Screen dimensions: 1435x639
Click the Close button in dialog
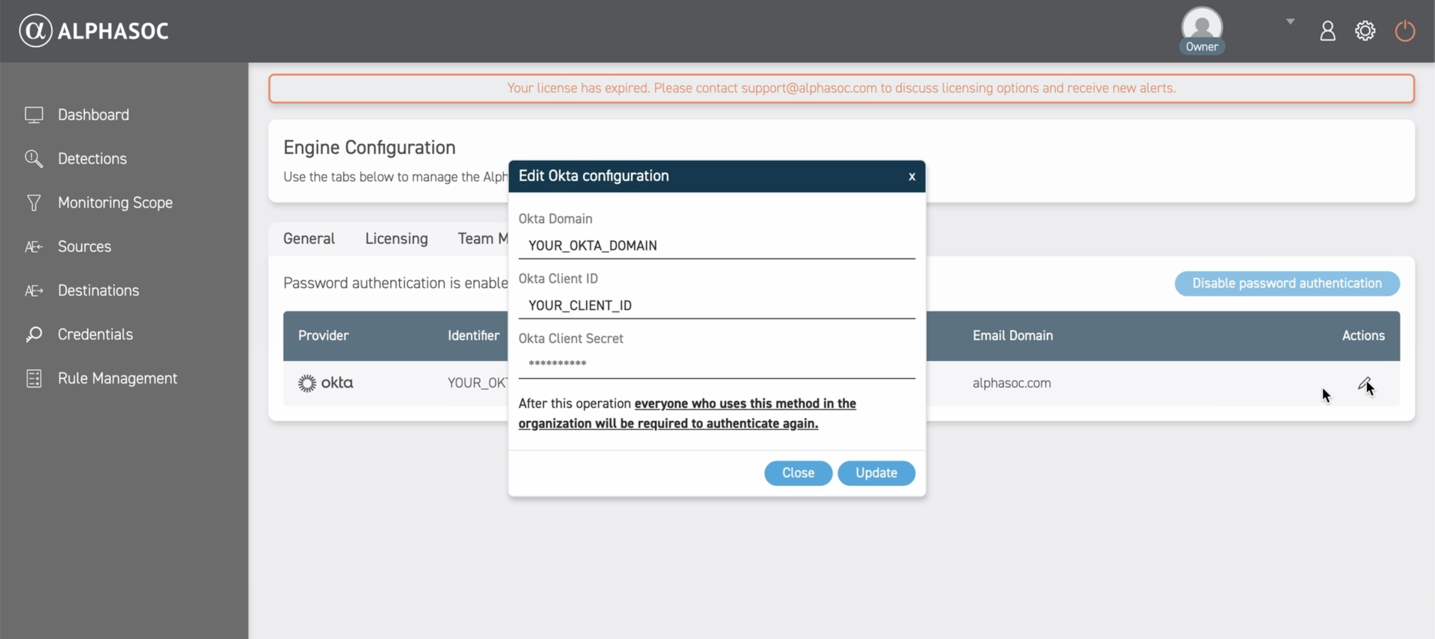point(798,473)
